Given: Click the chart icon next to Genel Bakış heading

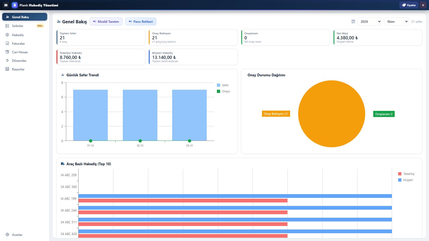Looking at the screenshot, I should tap(59, 21).
